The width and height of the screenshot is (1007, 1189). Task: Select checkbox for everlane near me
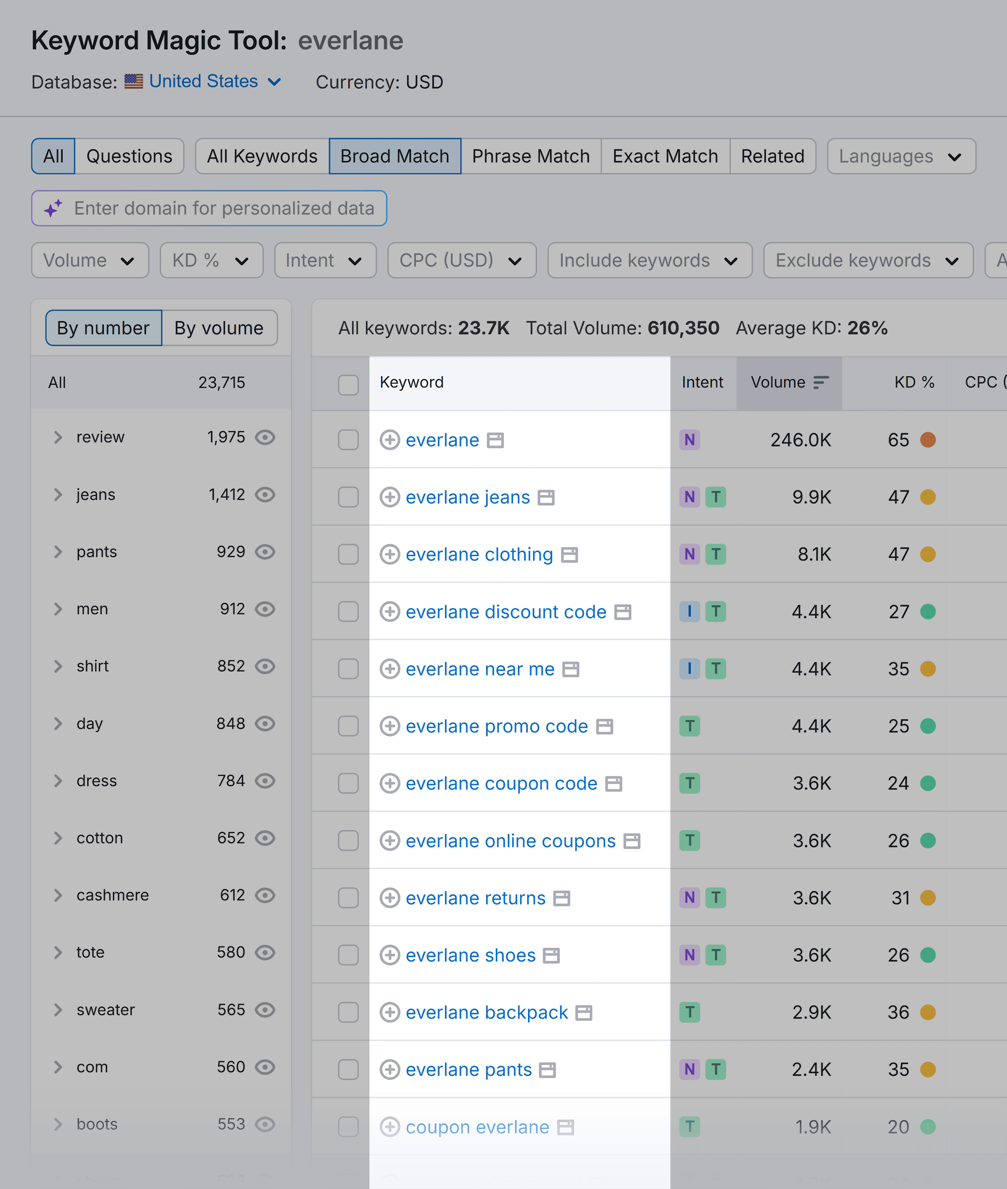348,669
